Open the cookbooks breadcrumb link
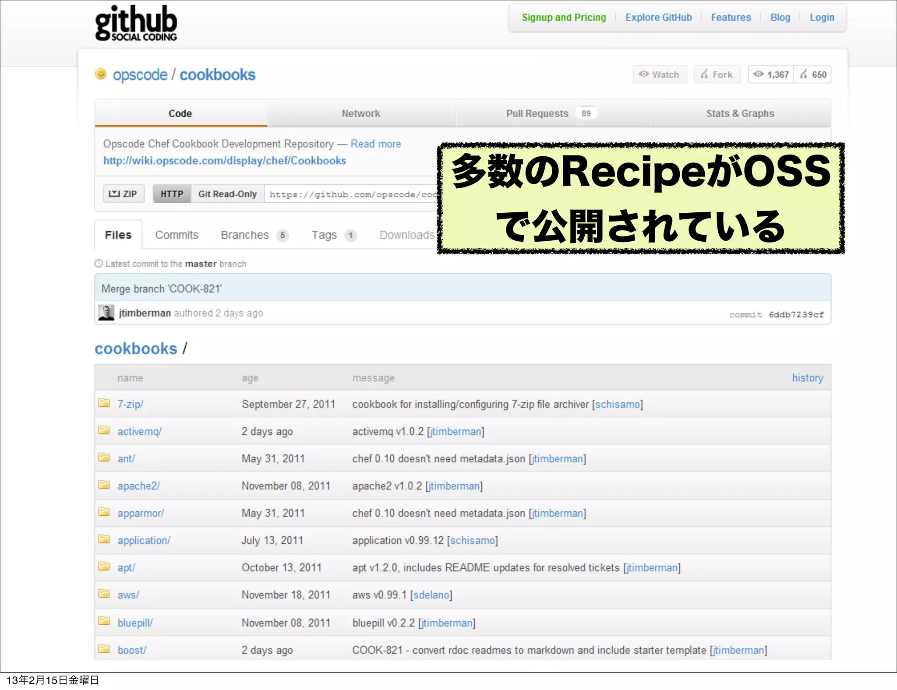The image size is (897, 690). [136, 349]
